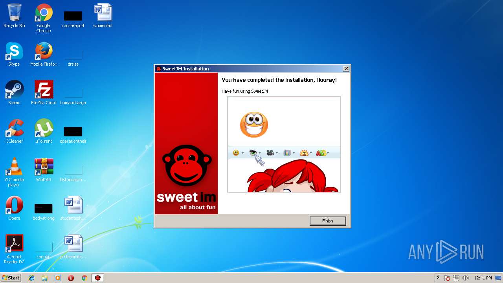Image resolution: width=503 pixels, height=283 pixels.
Task: Select the humancharge desktop item
Action: tap(73, 96)
